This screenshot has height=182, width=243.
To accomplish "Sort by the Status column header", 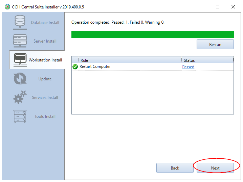I will click(x=207, y=60).
